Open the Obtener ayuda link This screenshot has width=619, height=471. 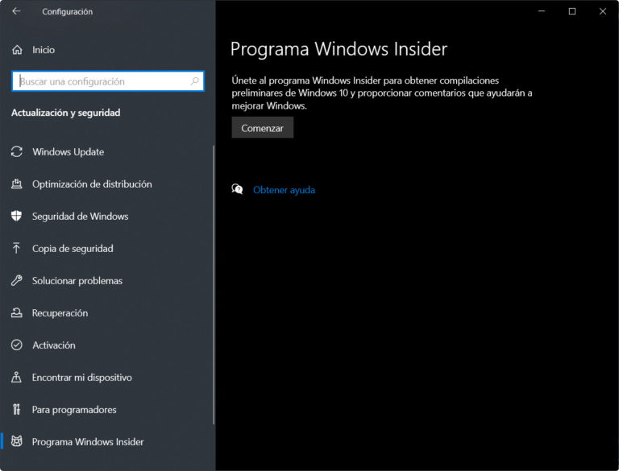click(284, 190)
